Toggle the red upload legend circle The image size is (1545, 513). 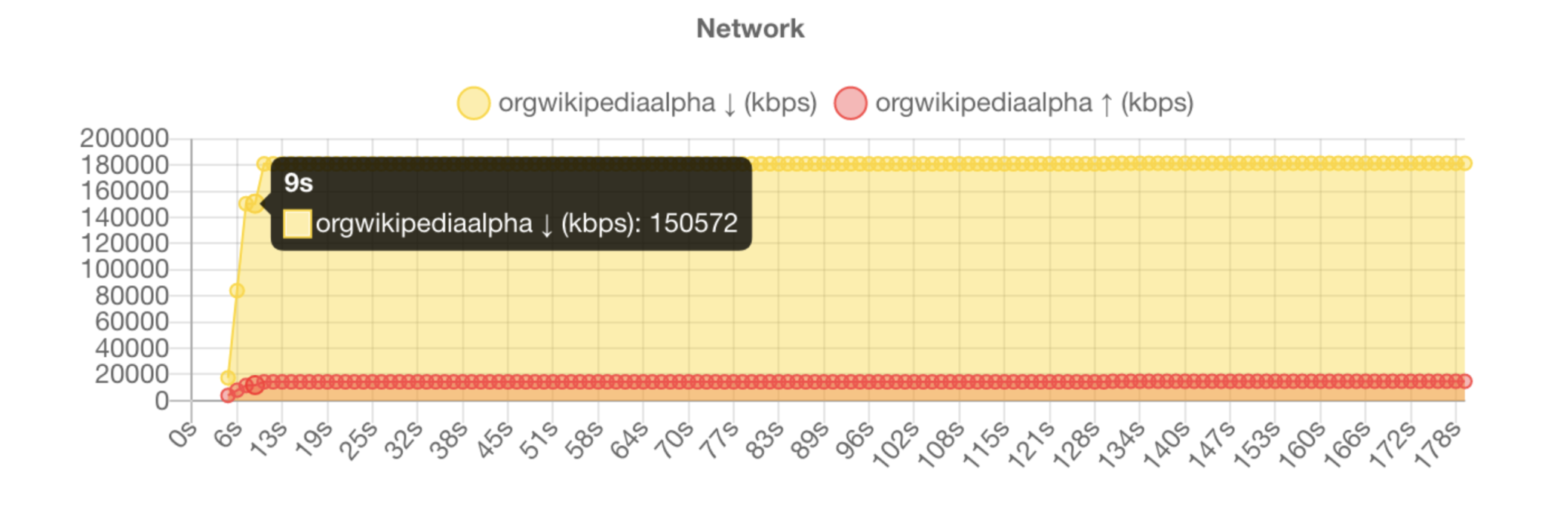850,103
